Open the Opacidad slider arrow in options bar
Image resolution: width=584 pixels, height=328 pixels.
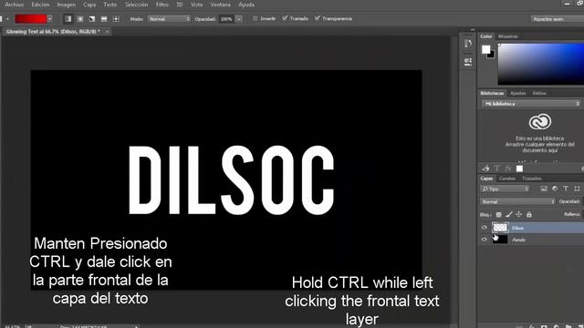[x=239, y=18]
